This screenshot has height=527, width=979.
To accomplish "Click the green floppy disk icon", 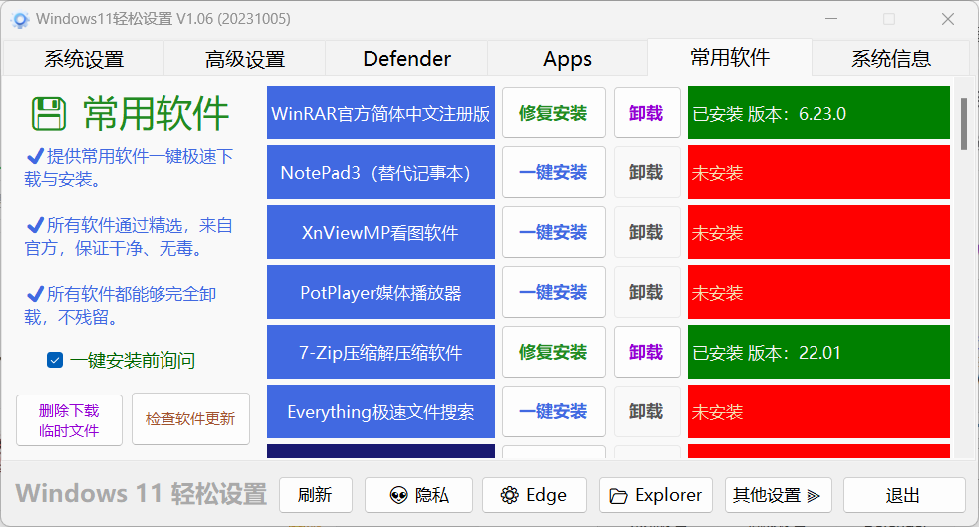I will click(x=48, y=113).
